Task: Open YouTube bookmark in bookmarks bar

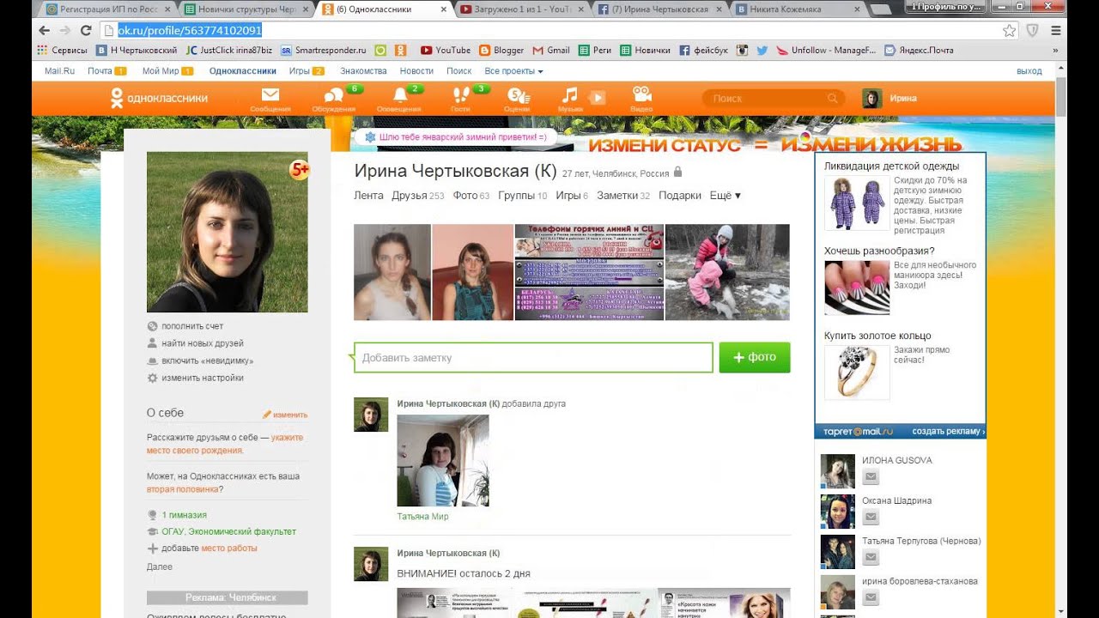Action: (x=446, y=50)
